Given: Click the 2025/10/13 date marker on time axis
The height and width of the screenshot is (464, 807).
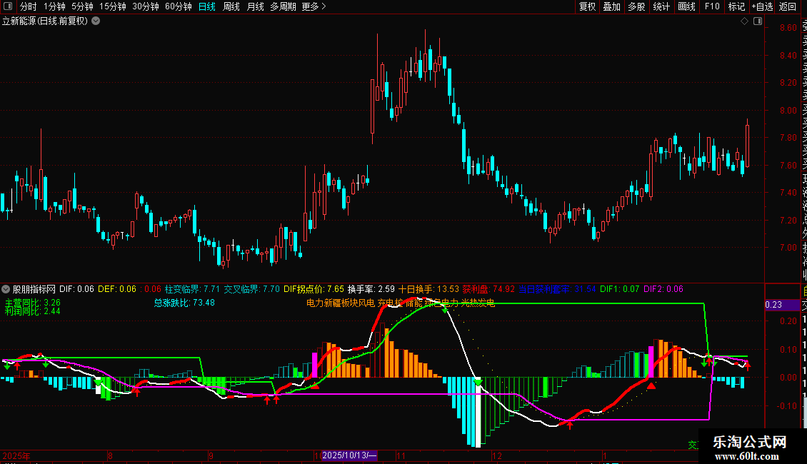Looking at the screenshot, I should point(349,455).
